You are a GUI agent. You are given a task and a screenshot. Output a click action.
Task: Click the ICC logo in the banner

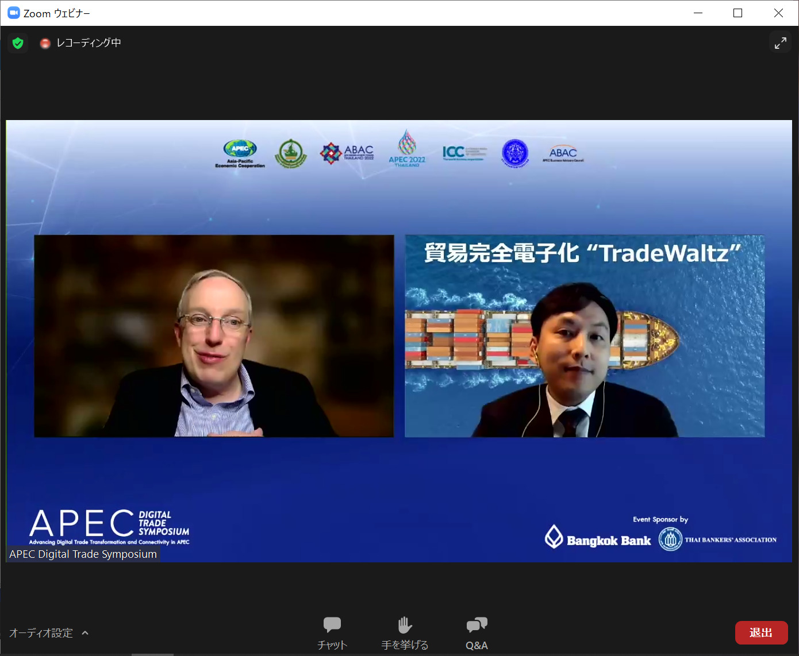[x=464, y=152]
